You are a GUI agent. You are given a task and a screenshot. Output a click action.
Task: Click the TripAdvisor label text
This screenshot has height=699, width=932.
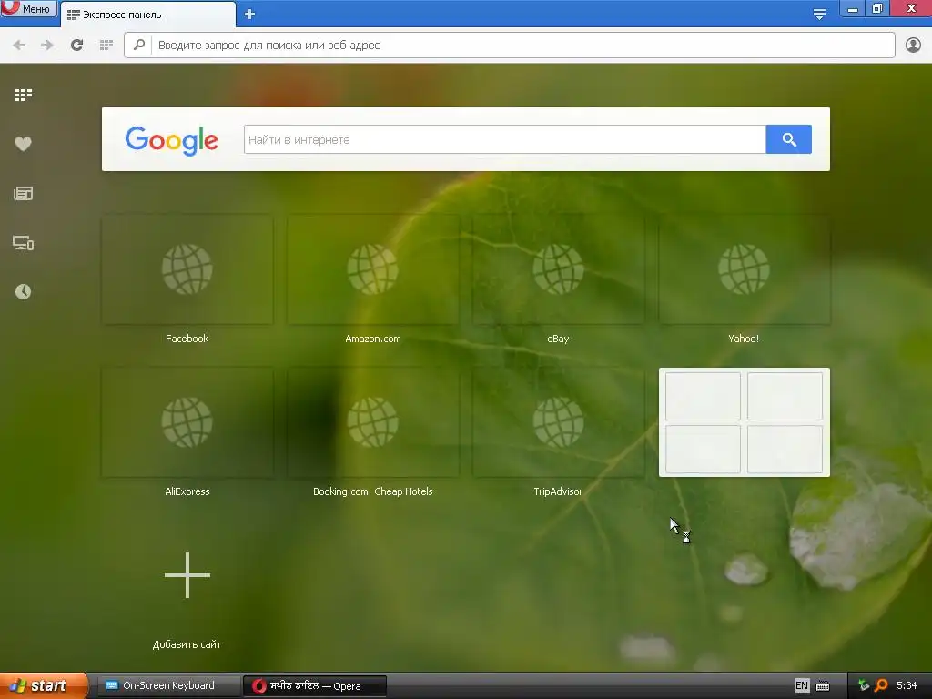(x=558, y=491)
